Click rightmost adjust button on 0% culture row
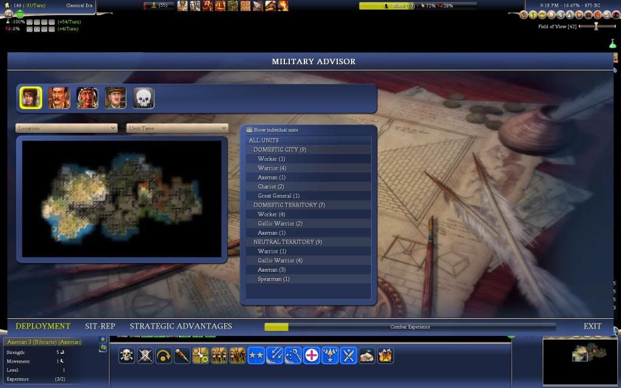 52,29
